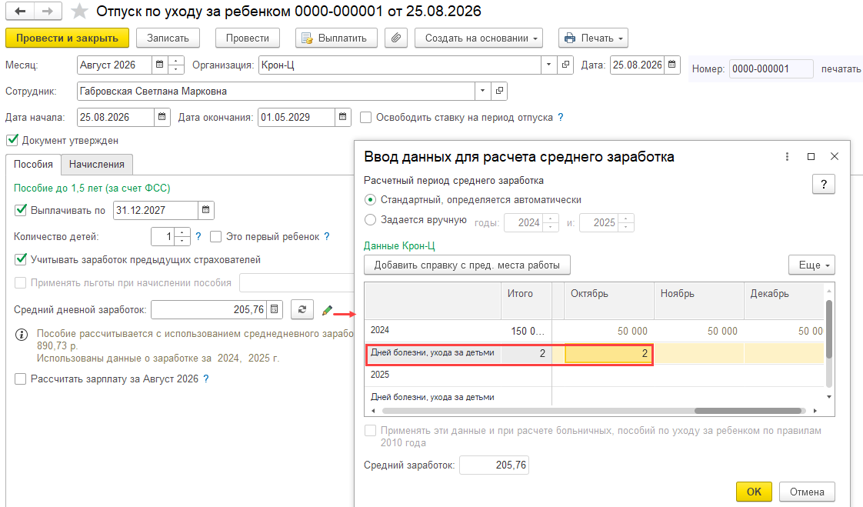
Task: Expand the Создать на основании dropdown
Action: coord(479,38)
